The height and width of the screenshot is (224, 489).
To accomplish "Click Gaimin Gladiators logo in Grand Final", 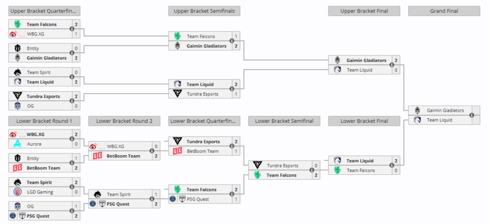I will click(417, 110).
